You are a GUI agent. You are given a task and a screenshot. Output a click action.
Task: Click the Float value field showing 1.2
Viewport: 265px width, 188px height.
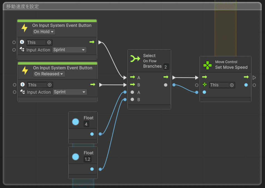pyautogui.click(x=88, y=159)
